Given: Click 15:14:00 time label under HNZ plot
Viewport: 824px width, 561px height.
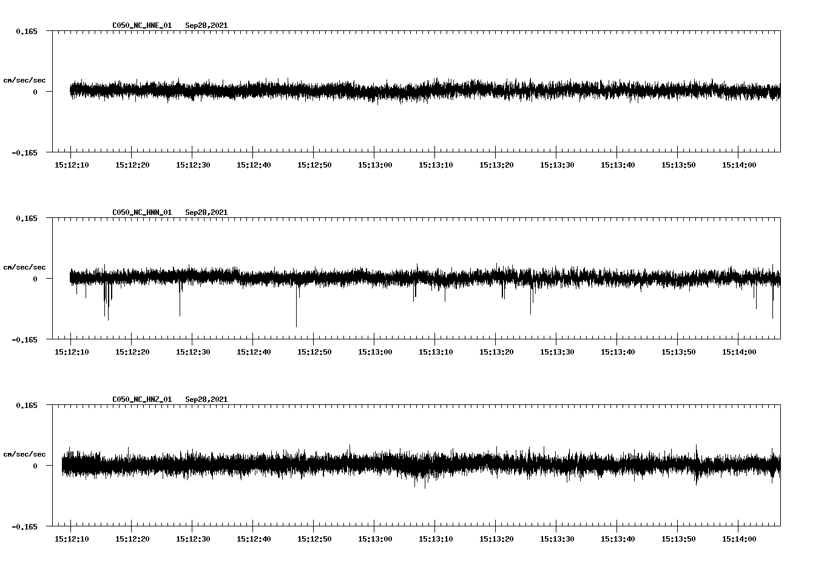Looking at the screenshot, I should [739, 539].
